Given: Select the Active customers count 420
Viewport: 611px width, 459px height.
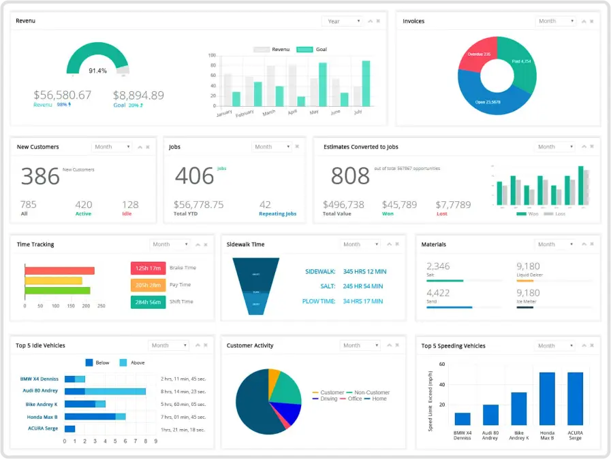Looking at the screenshot, I should pyautogui.click(x=84, y=205).
